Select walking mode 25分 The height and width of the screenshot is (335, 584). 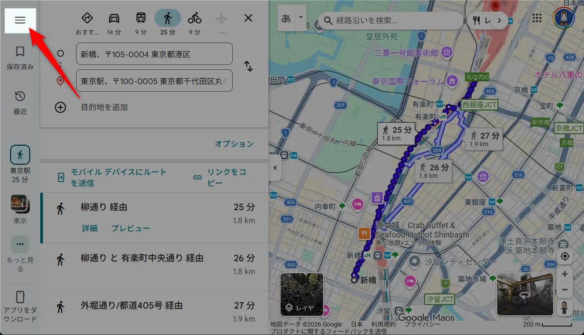[168, 22]
